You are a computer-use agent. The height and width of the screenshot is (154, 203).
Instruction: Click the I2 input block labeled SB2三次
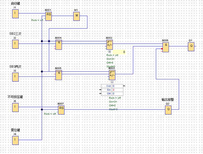[15, 44]
